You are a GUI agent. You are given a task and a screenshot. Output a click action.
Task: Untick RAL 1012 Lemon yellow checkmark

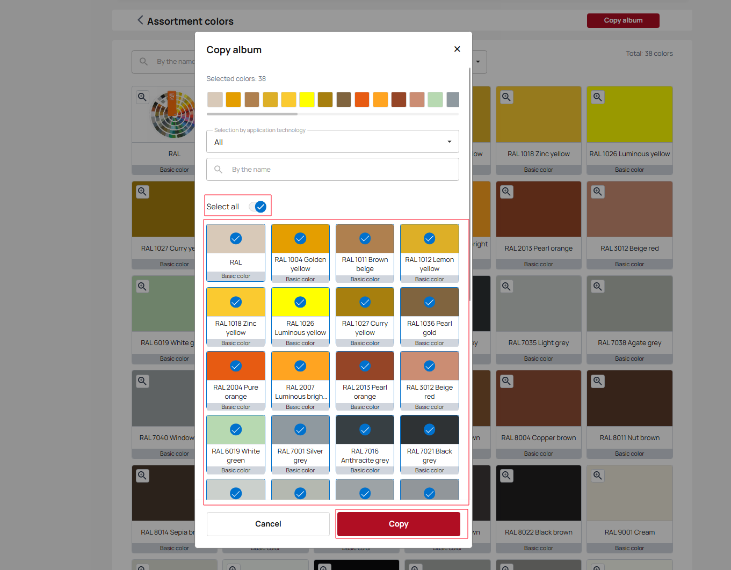pyautogui.click(x=430, y=238)
